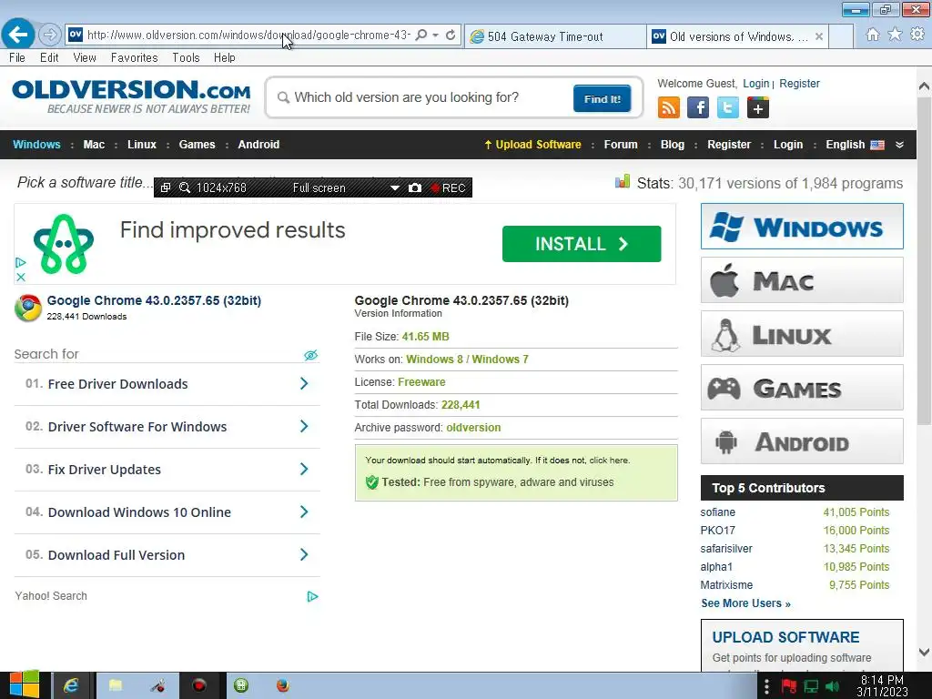Click the browser URL address field
The height and width of the screenshot is (699, 932).
pyautogui.click(x=248, y=35)
